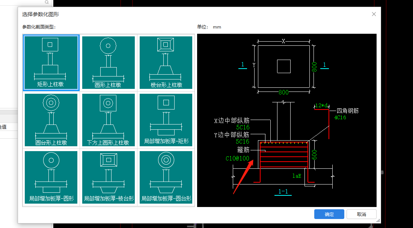
Task: Select the 局部增加板厚-圆形 thumbnail
Action: (51, 177)
